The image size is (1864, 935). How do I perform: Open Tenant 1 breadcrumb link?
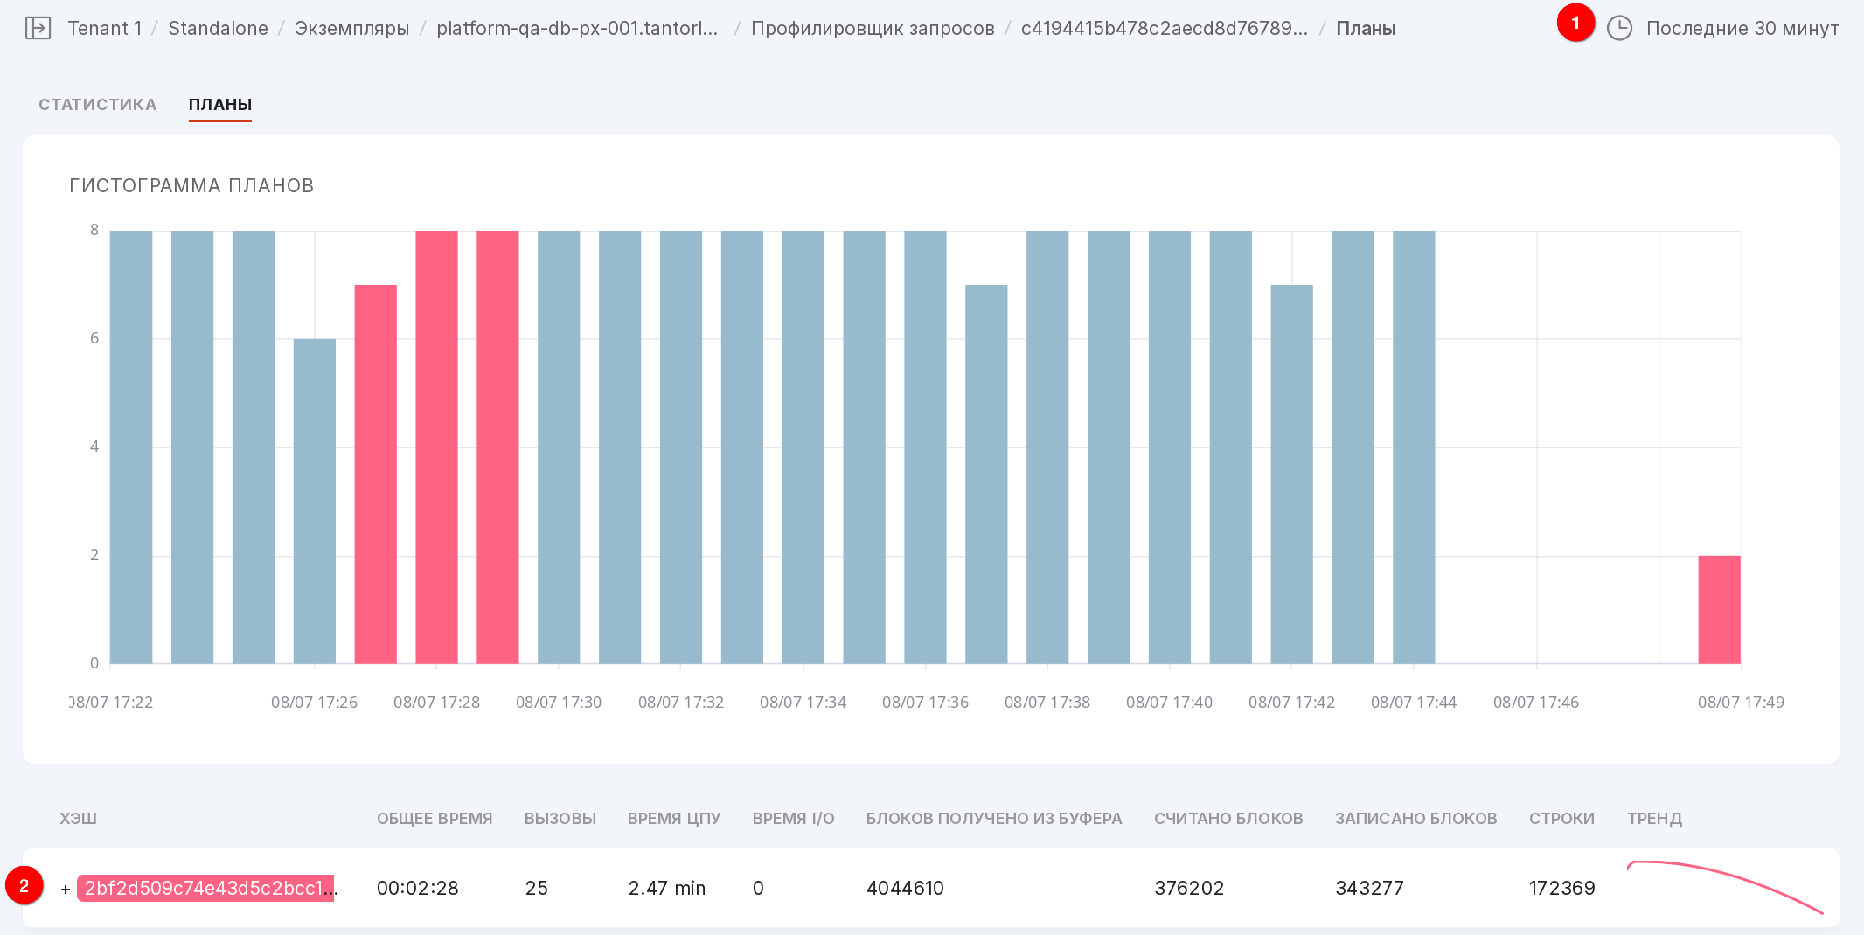[104, 28]
